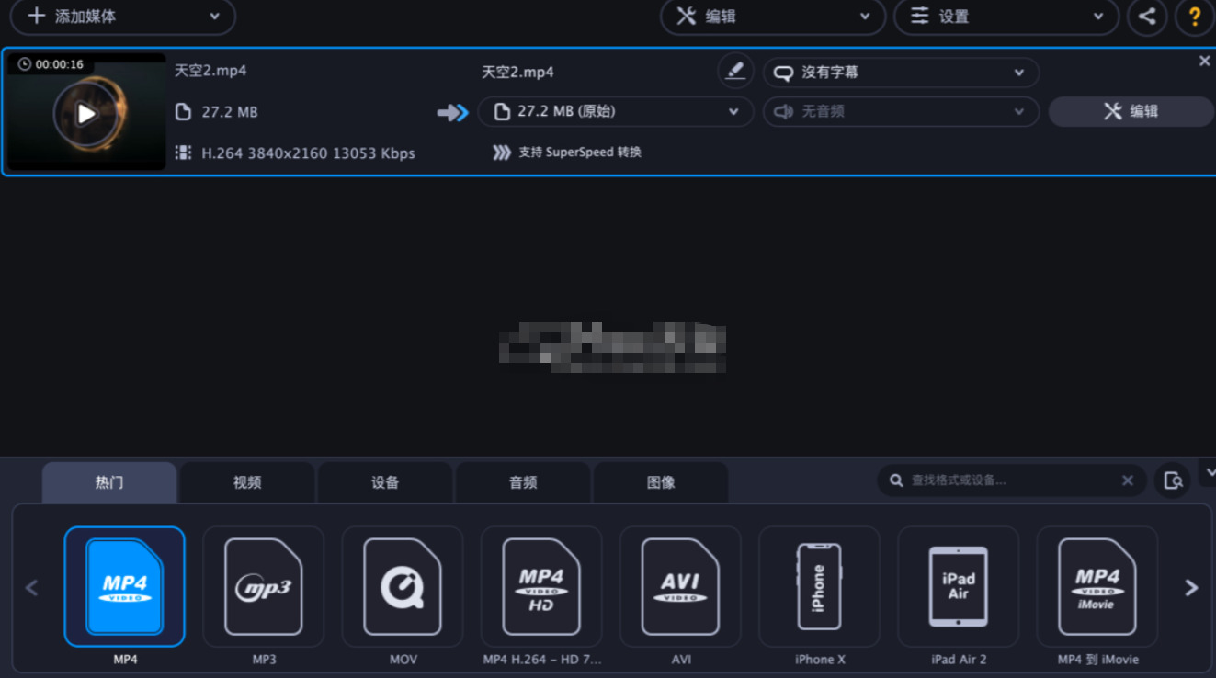Screen dimensions: 1216x678
Task: Switch to the 热门 tab
Action: (x=109, y=482)
